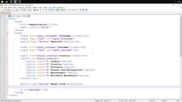
Task: Redo the edit with the Redo arrow icon
Action: pos(31,10)
